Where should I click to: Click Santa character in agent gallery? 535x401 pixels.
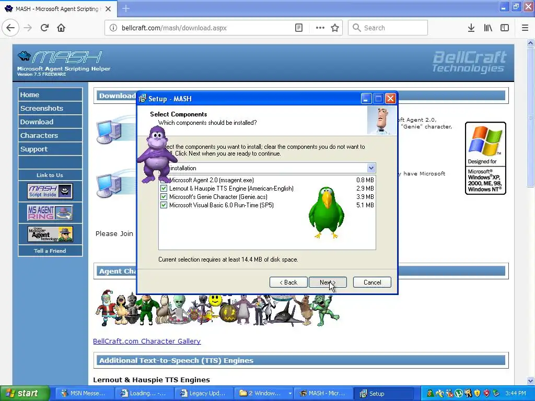pos(106,308)
